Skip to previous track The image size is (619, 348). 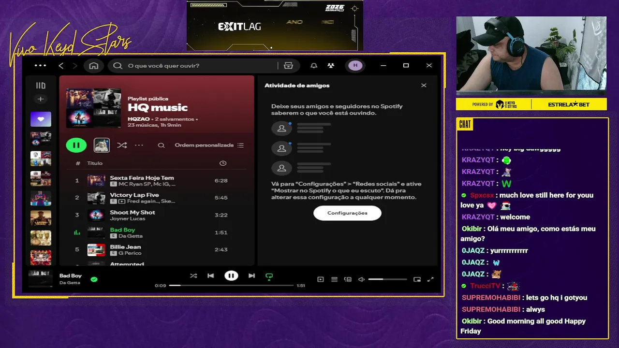point(210,276)
